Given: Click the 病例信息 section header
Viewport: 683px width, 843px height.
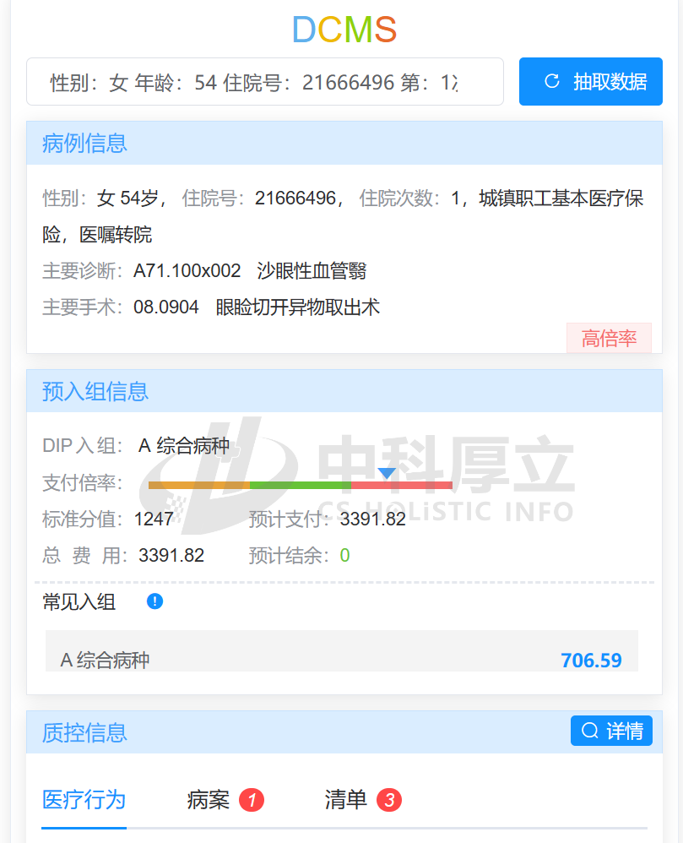Looking at the screenshot, I should click(x=344, y=143).
